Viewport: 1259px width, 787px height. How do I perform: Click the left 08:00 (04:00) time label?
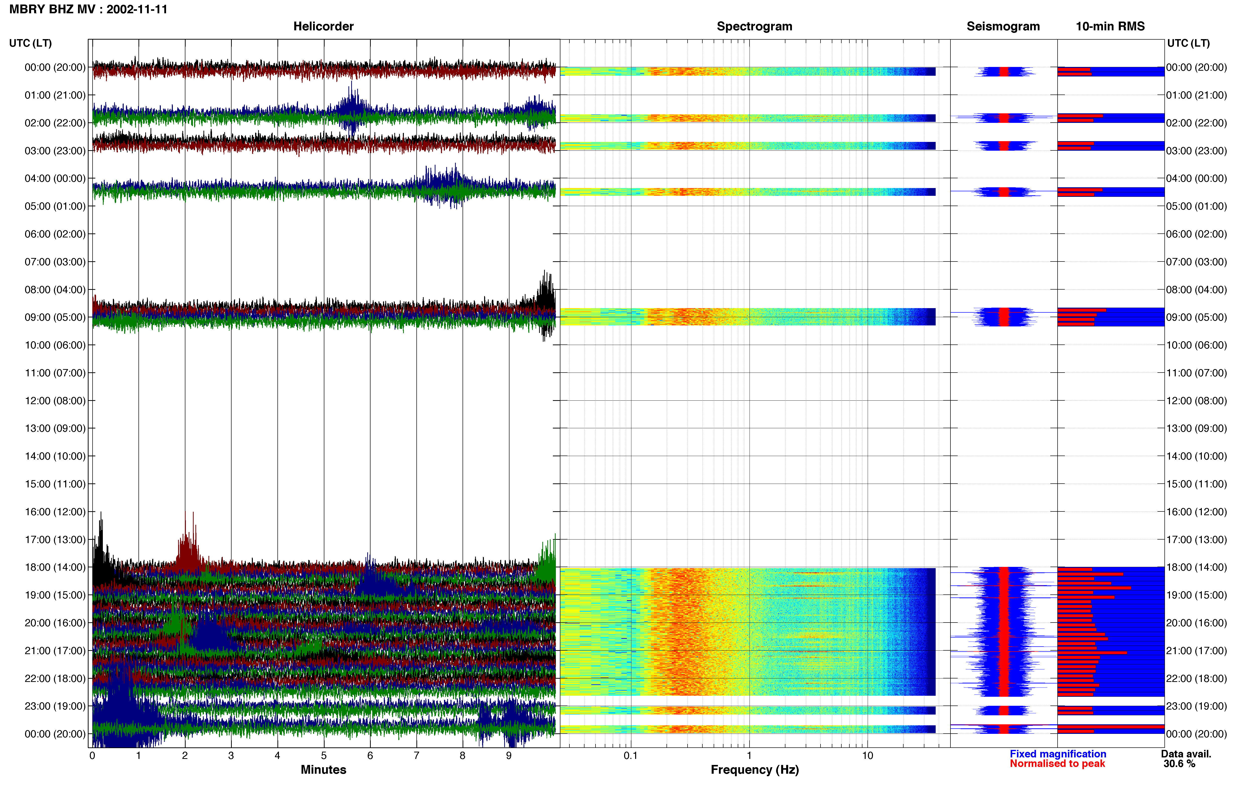(x=55, y=289)
